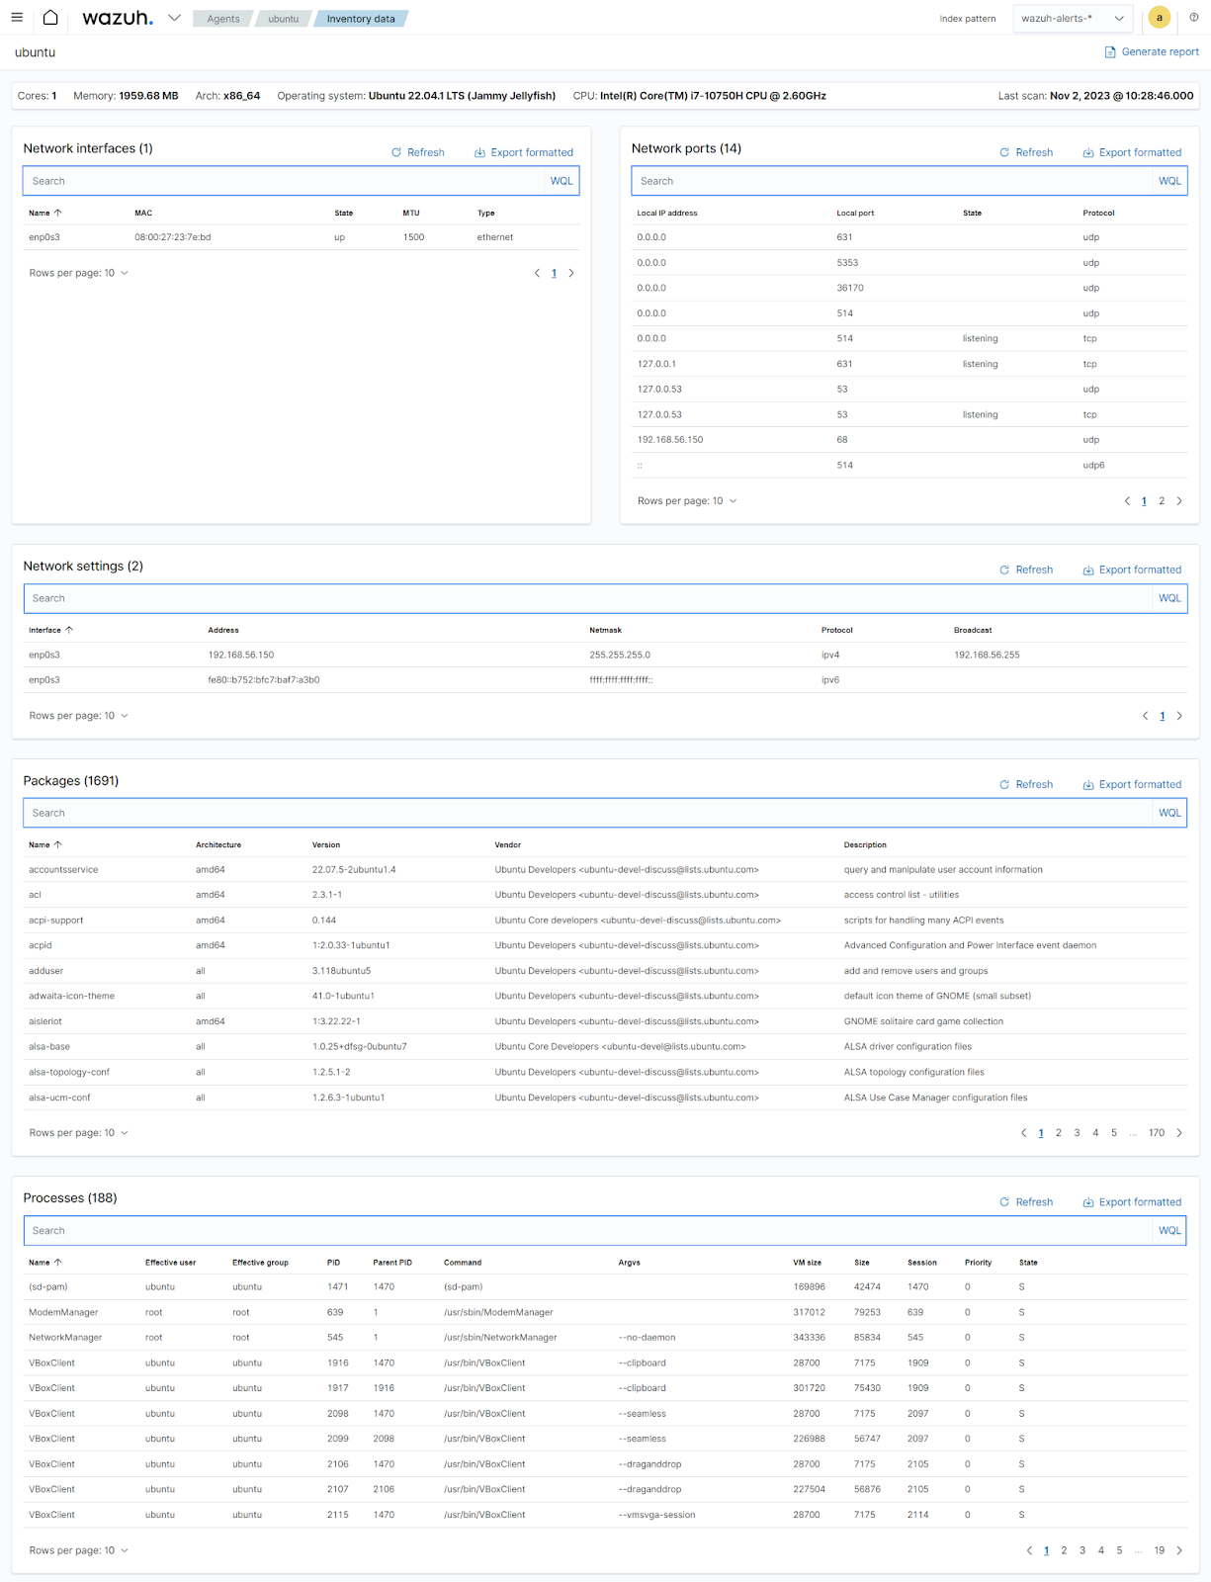Focus the Packages search field
Image resolution: width=1211 pixels, height=1582 pixels.
[589, 813]
